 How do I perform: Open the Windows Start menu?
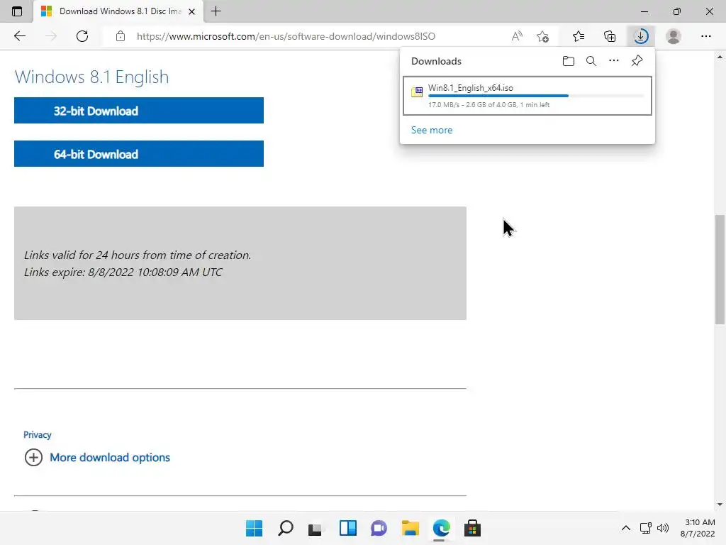click(x=254, y=528)
